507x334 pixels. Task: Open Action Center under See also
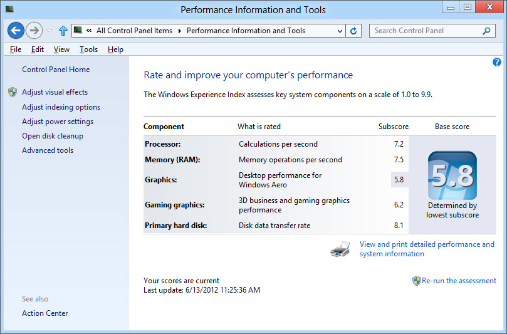coord(45,313)
